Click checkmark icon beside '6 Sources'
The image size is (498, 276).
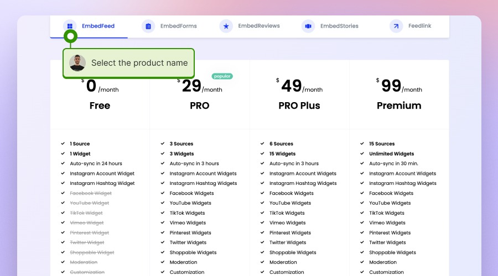coord(262,144)
